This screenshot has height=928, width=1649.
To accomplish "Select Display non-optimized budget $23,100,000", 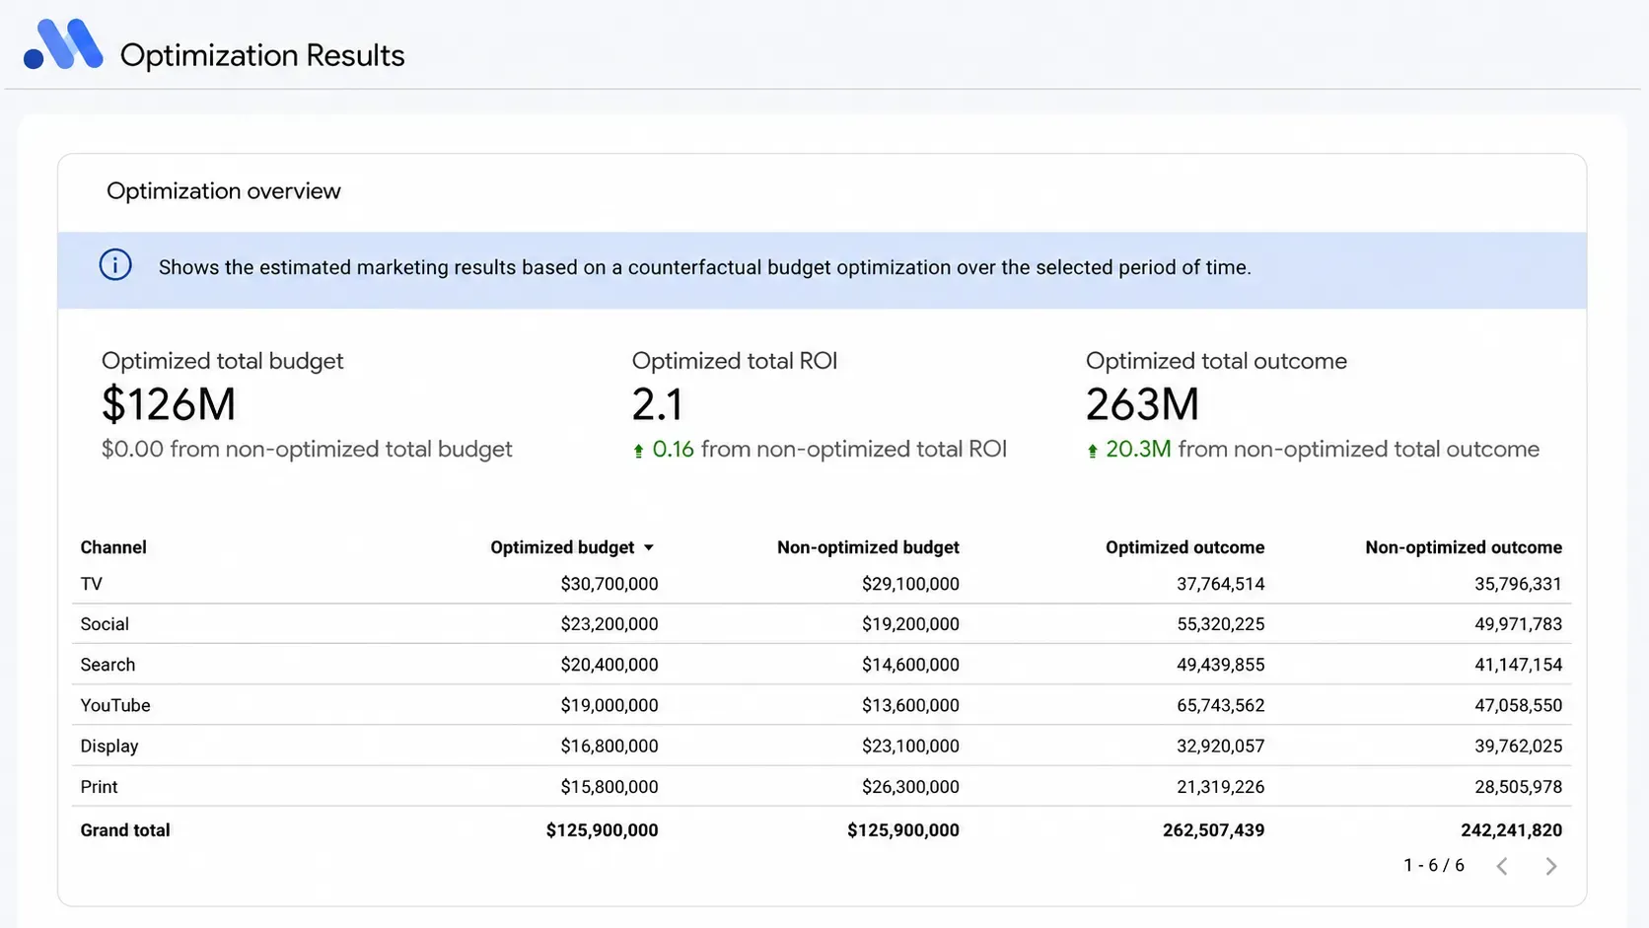I will pos(910,747).
